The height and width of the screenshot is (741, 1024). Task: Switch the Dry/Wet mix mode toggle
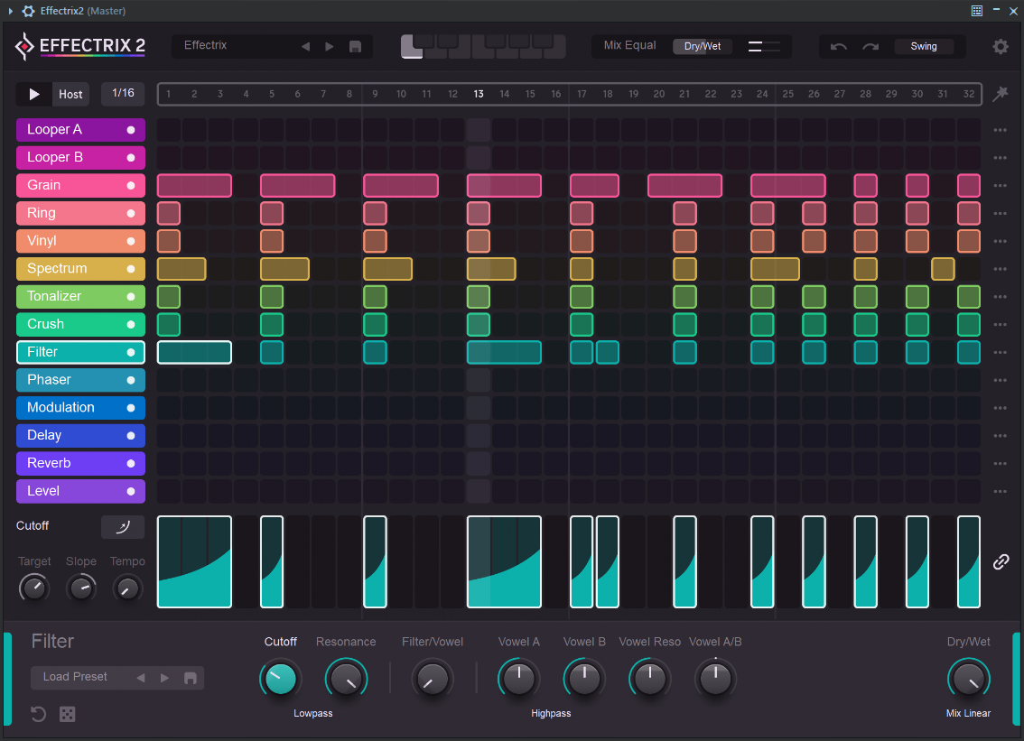pyautogui.click(x=702, y=46)
